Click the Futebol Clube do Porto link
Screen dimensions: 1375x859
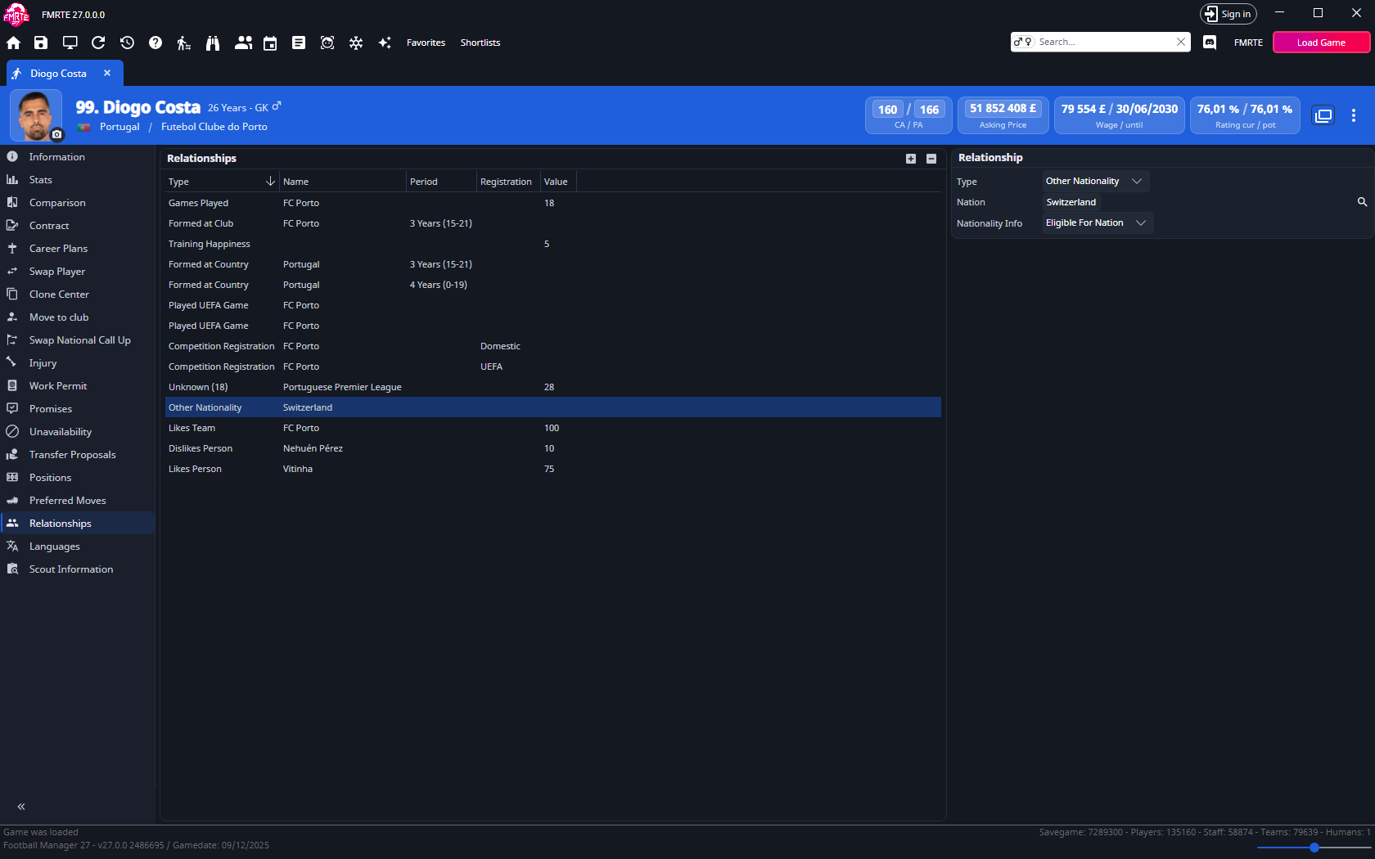pos(214,127)
